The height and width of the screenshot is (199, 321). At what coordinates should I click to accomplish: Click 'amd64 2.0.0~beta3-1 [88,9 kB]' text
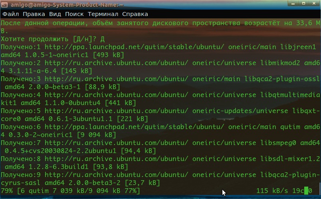pos(62,87)
